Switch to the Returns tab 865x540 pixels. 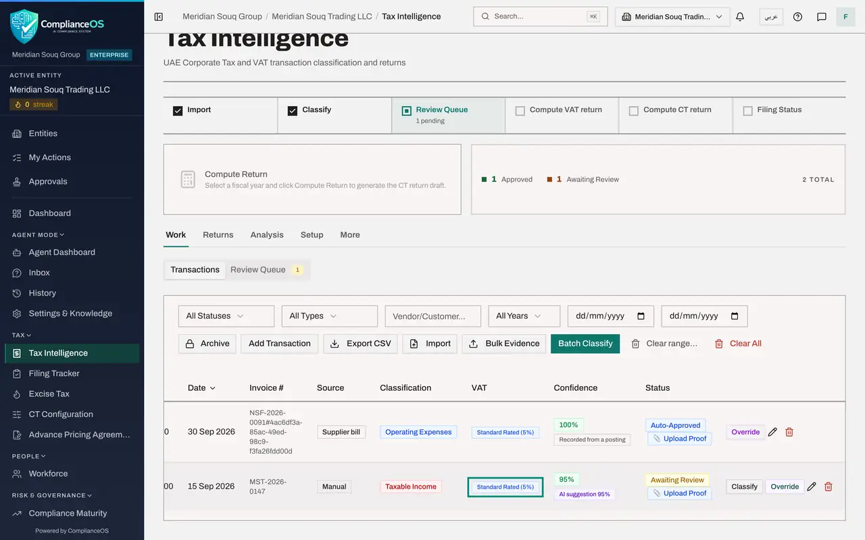[218, 235]
